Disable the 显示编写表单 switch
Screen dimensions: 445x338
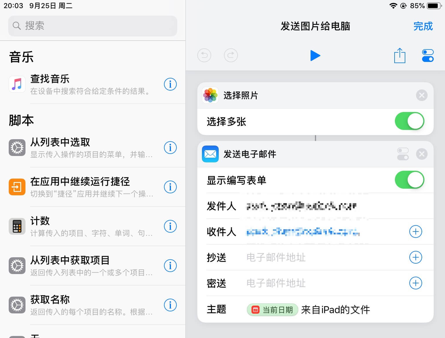409,180
